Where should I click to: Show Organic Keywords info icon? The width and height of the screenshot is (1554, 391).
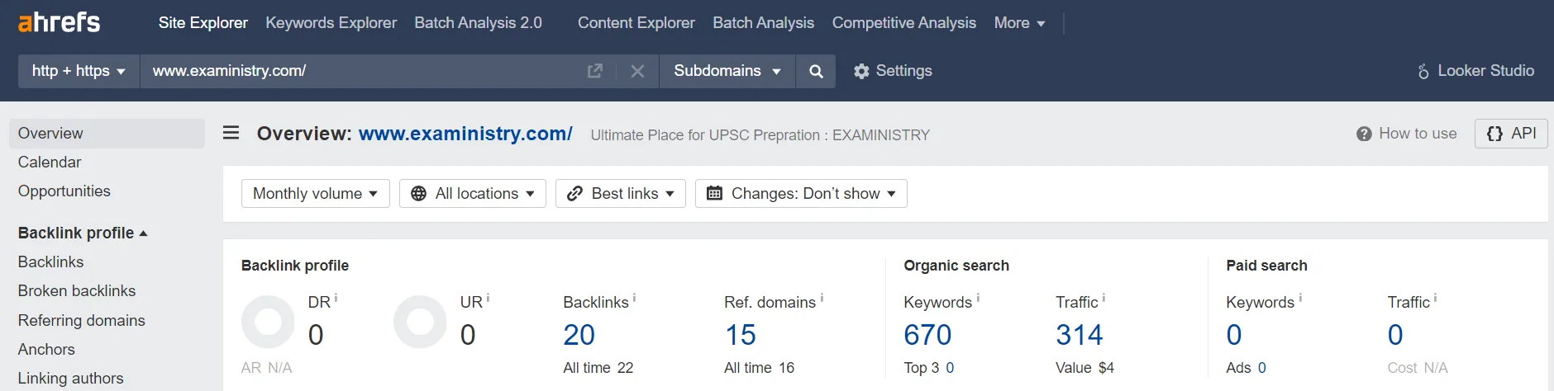click(x=978, y=298)
